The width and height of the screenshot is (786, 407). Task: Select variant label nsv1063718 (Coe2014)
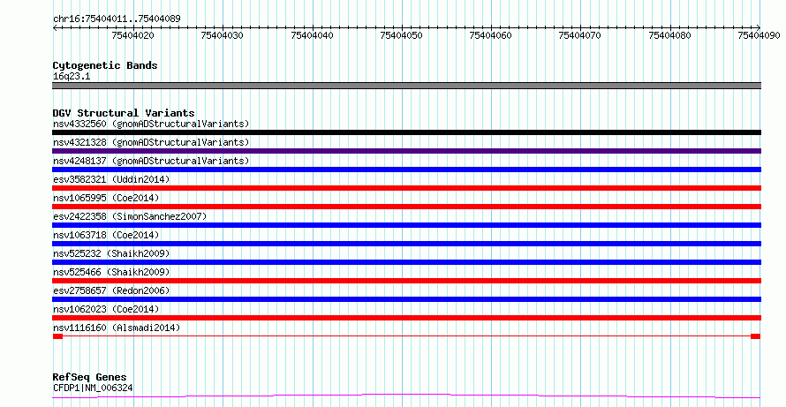click(106, 235)
